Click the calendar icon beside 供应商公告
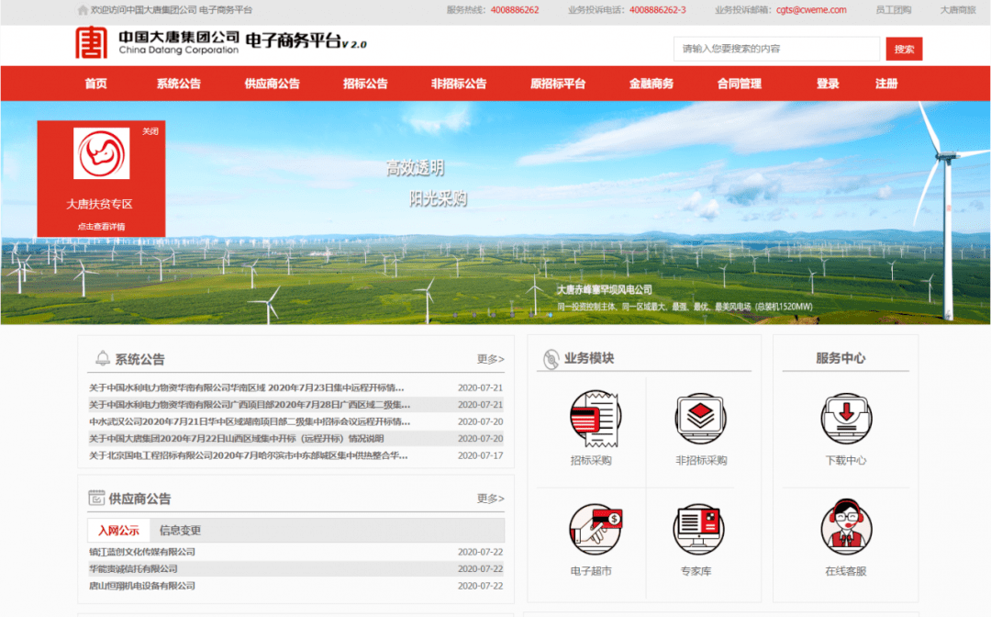991x617 pixels. click(96, 499)
